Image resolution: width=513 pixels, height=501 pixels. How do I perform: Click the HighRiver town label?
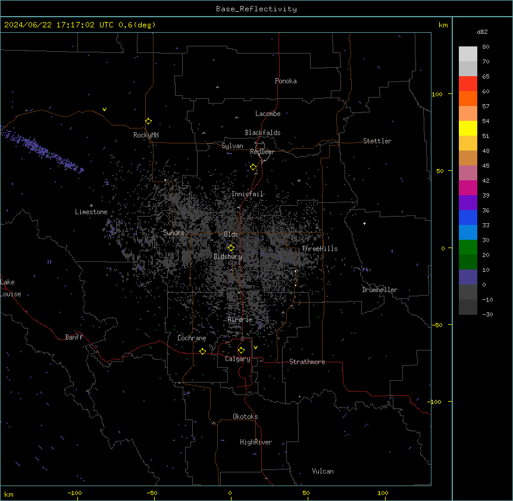tap(256, 442)
